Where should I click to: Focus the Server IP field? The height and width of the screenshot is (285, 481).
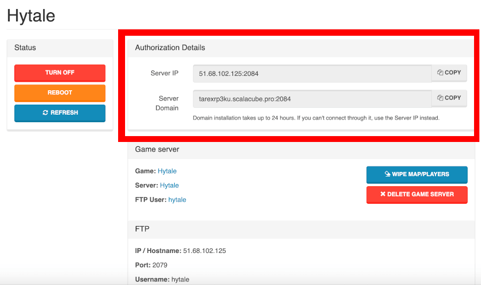pyautogui.click(x=312, y=74)
